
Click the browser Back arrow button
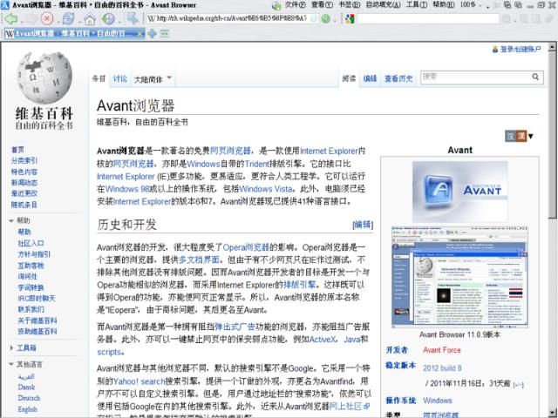(10, 17)
